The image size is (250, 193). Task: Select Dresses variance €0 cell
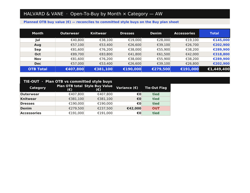pos(127,103)
